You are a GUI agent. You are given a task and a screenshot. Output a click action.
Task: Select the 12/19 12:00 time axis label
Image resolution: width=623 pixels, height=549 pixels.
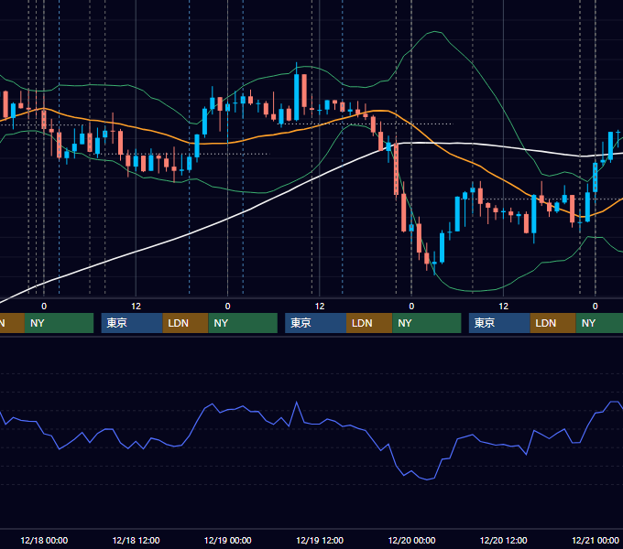tap(320, 540)
